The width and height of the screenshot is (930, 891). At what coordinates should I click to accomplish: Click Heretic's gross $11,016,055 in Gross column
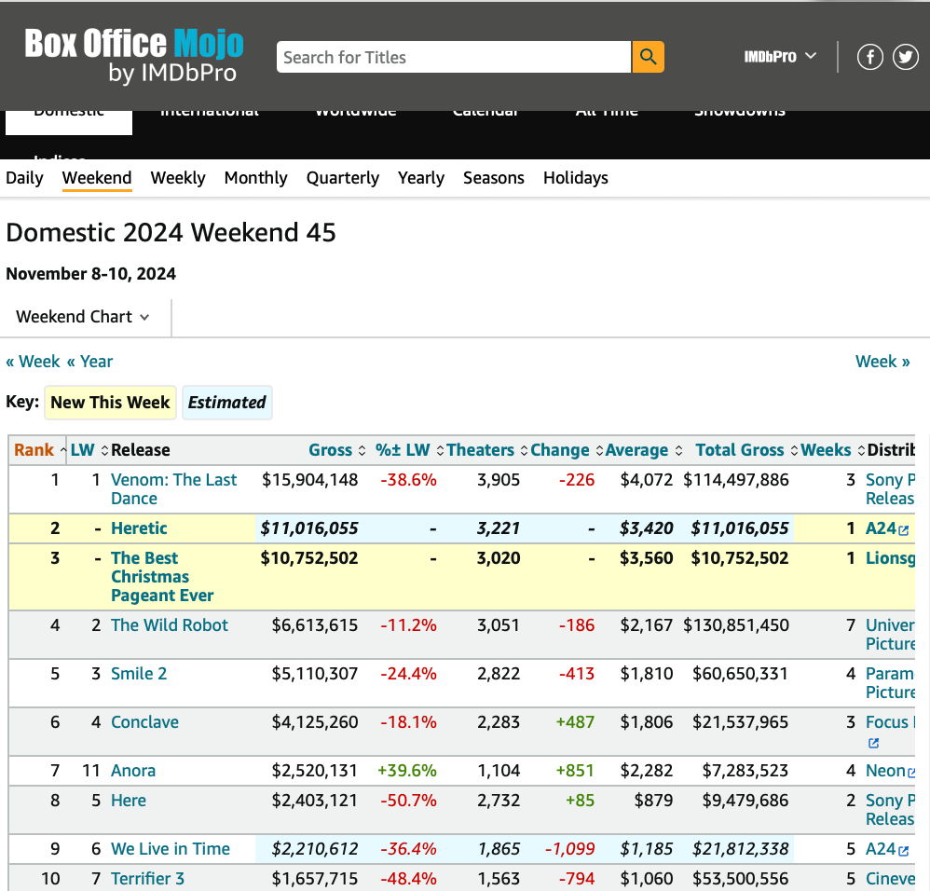(309, 528)
